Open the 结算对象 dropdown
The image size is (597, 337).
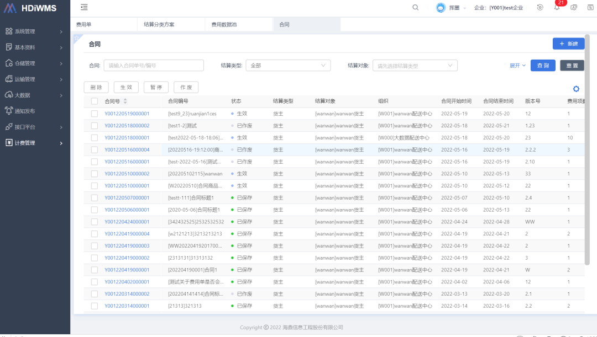(x=415, y=65)
